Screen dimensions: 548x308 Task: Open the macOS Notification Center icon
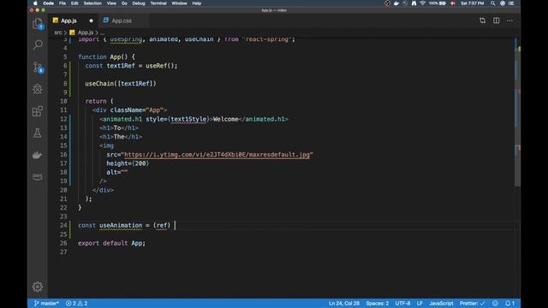(511, 3)
